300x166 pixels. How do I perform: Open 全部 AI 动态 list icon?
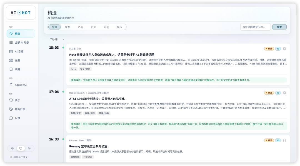click(x=11, y=43)
